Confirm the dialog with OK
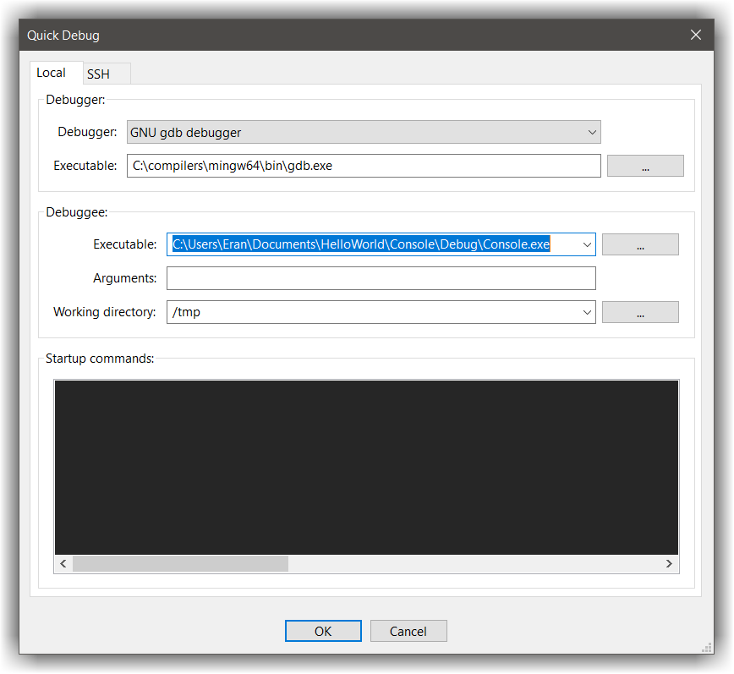 click(323, 631)
